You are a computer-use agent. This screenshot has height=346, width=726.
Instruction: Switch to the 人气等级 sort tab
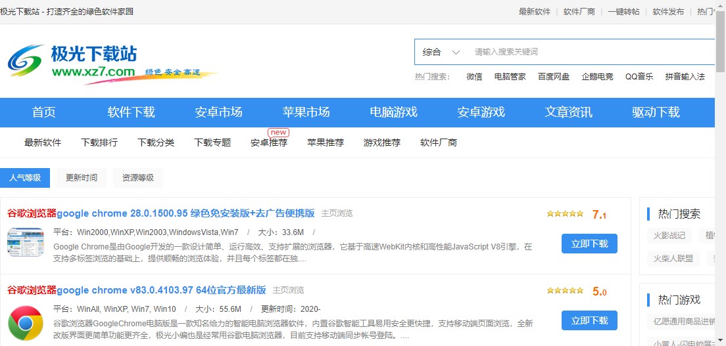point(25,178)
